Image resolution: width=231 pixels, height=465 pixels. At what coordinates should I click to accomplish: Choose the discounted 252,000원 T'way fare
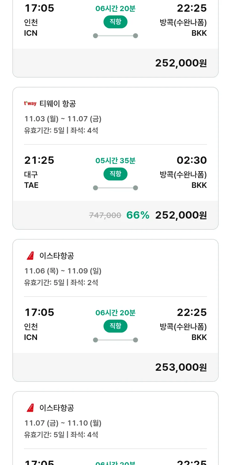click(181, 215)
